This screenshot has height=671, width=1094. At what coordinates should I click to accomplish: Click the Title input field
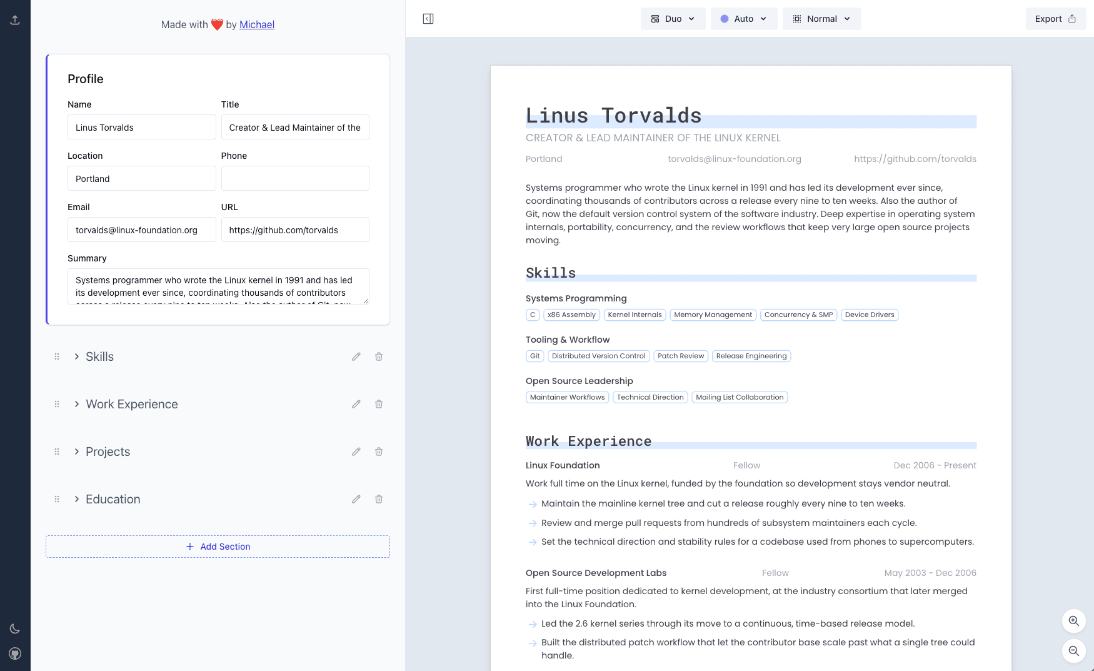coord(295,127)
